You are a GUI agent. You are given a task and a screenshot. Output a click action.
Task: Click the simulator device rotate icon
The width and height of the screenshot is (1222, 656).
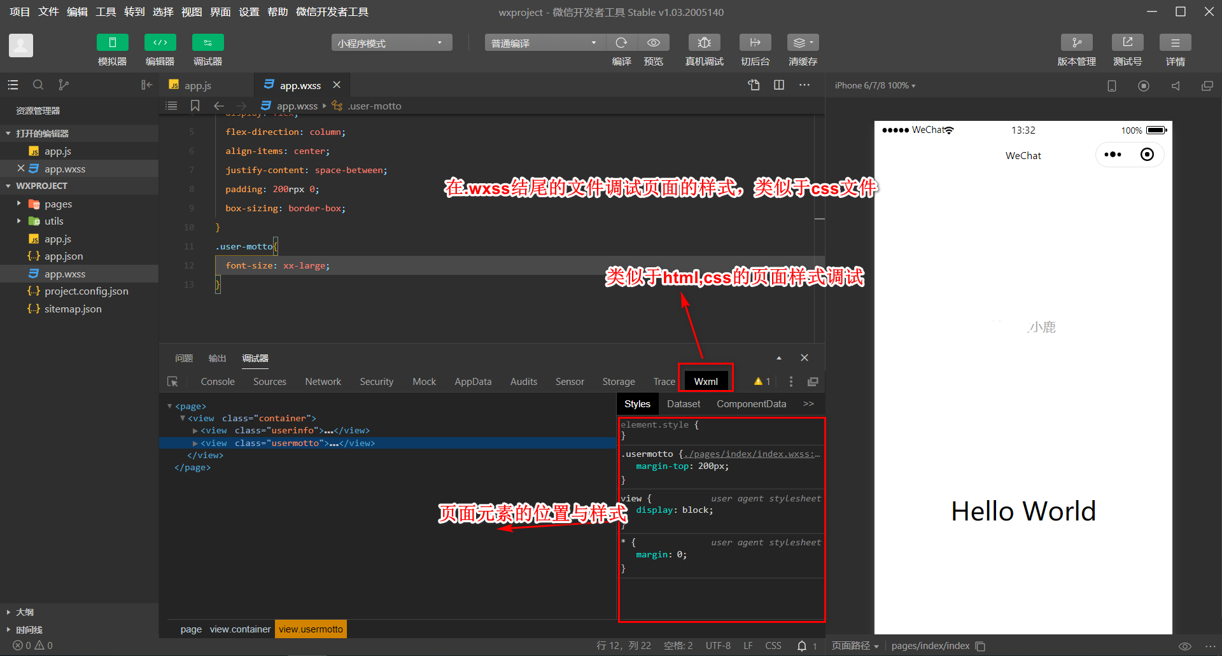(1111, 85)
